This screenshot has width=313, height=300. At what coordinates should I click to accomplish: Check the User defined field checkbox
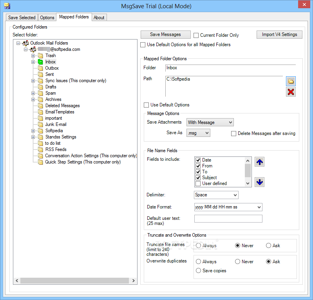198,183
